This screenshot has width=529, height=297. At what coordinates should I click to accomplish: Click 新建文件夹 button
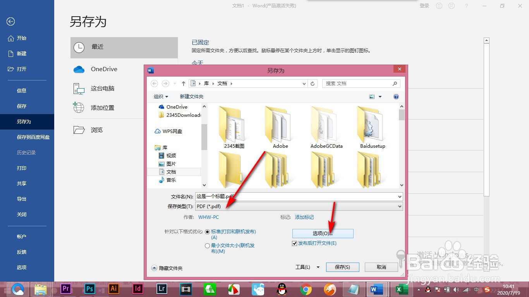pyautogui.click(x=191, y=97)
